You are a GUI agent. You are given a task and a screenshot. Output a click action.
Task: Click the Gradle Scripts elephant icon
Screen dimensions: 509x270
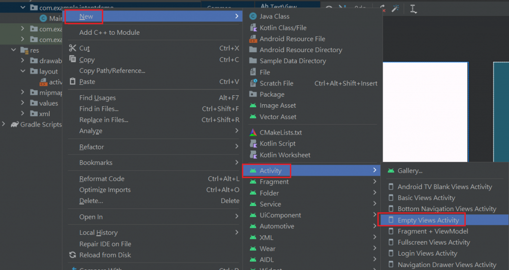[x=14, y=125]
